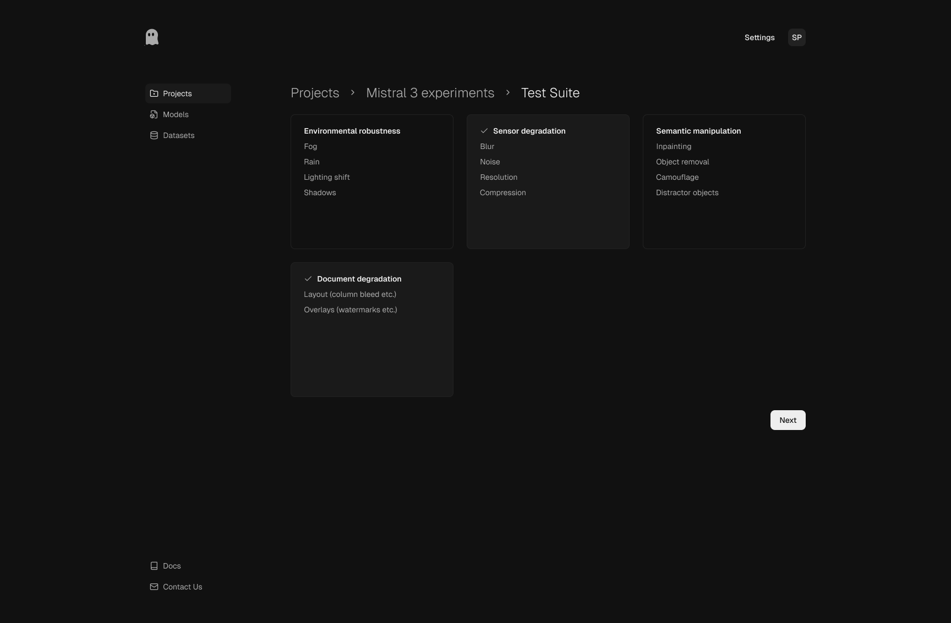Screen dimensions: 951x623
Task: Click the database icon beside Datasets
Action: pos(154,135)
